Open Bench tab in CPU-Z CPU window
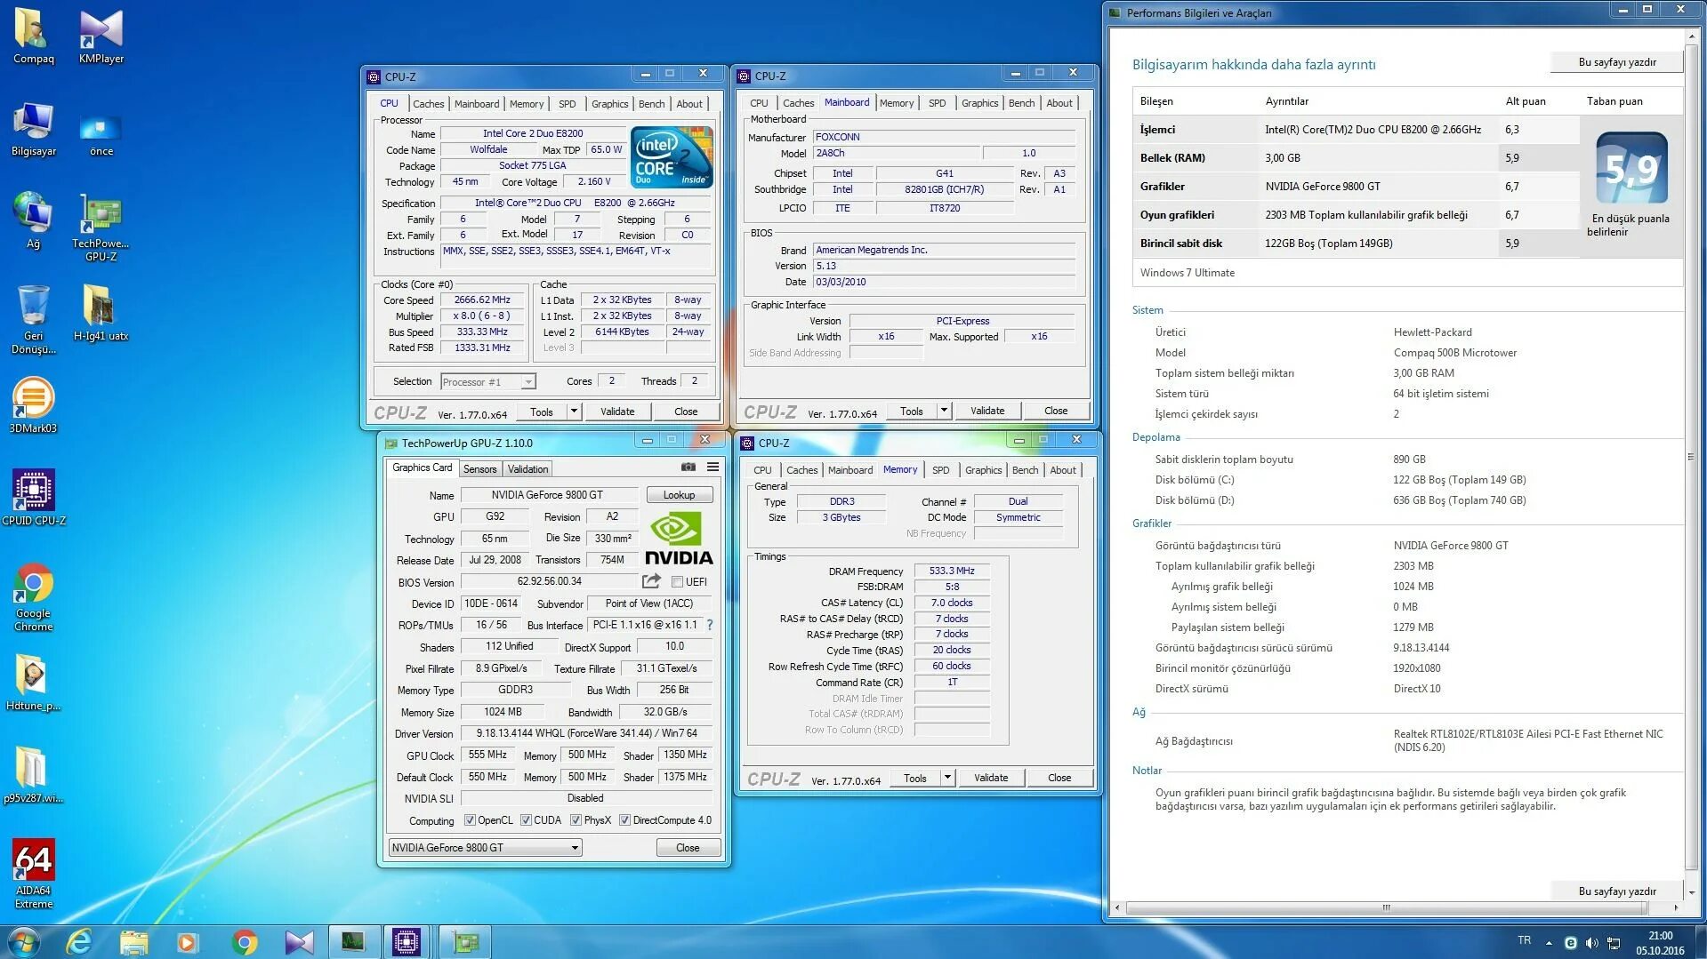 [651, 104]
